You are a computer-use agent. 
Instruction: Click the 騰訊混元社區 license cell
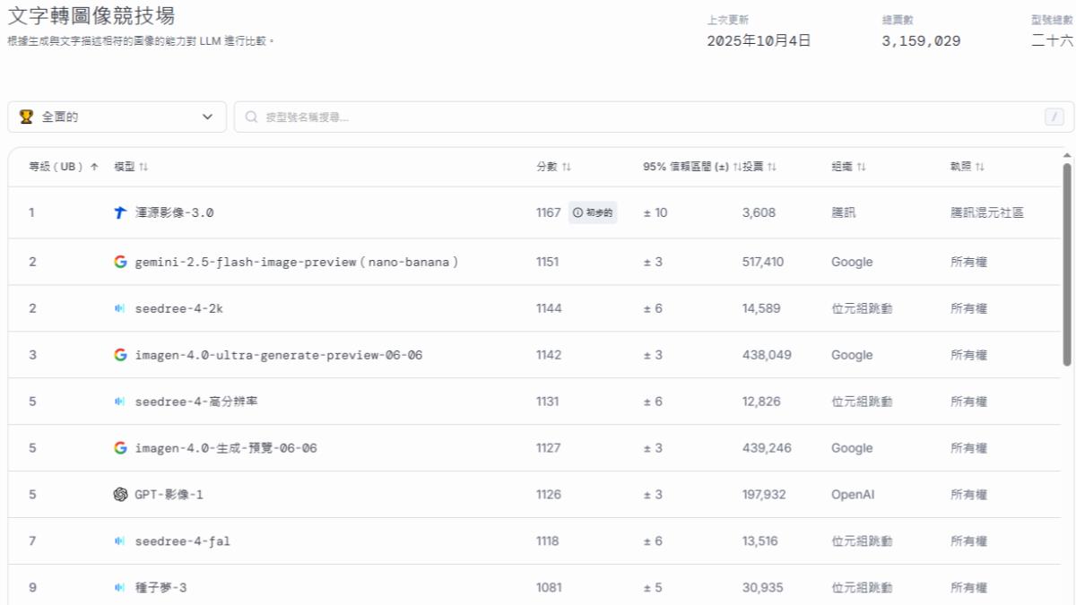tap(987, 212)
